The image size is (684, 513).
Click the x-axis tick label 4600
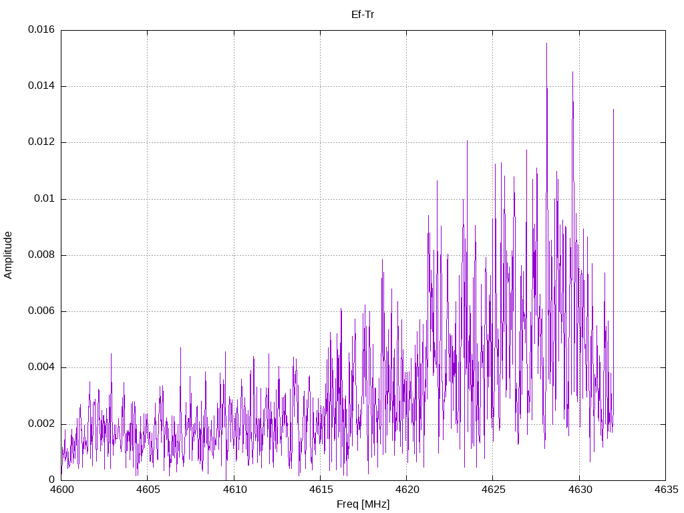(61, 490)
